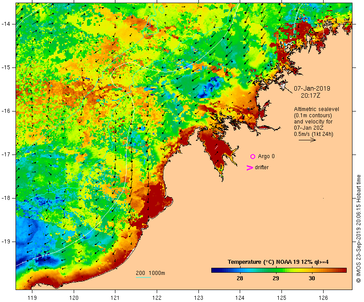Click the longitude axis label '122'
This screenshot has height=302, width=364.
[157, 298]
